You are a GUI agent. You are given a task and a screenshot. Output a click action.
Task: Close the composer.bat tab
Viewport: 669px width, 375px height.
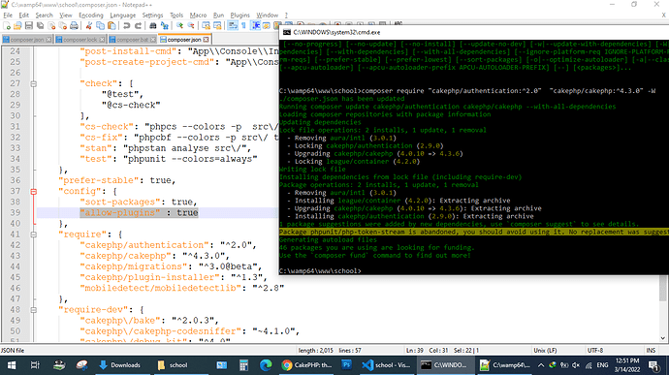coord(153,40)
